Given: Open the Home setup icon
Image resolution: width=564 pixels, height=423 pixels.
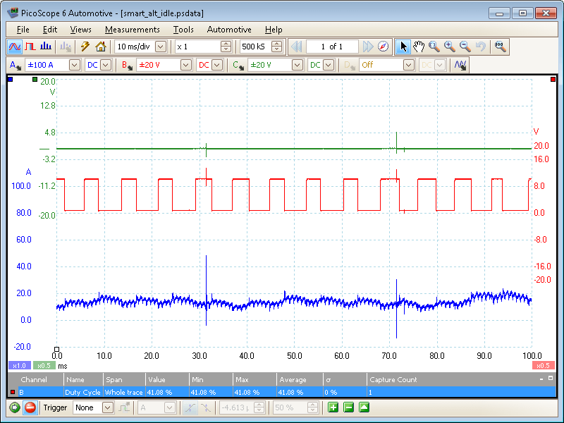Looking at the screenshot, I should coord(101,47).
